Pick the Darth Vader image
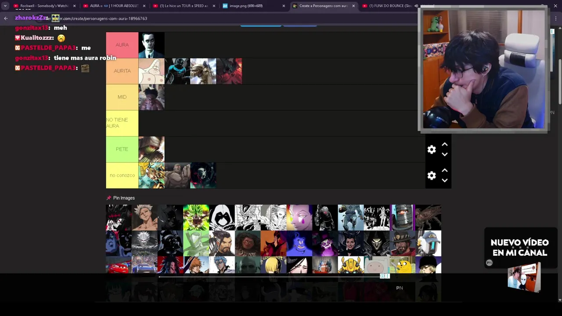 pos(170,243)
